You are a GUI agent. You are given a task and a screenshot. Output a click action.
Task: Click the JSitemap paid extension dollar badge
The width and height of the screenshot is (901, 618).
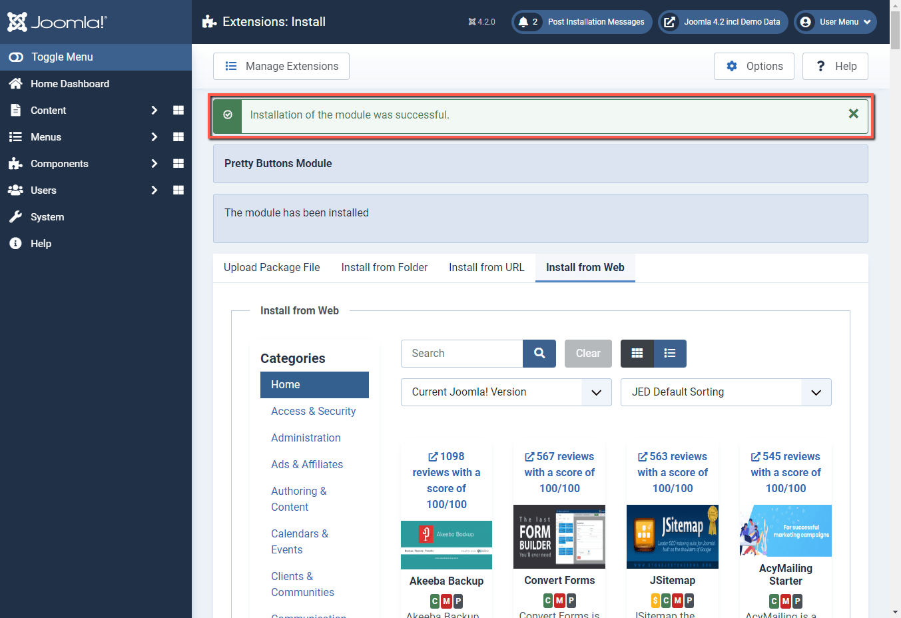click(x=655, y=601)
